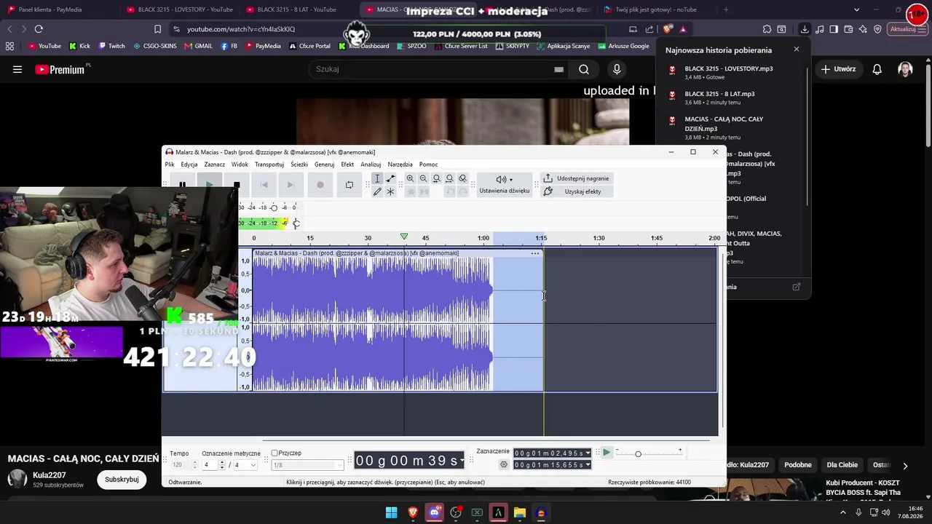Open the browser downloads icon
This screenshot has height=524, width=932.
coord(805,29)
